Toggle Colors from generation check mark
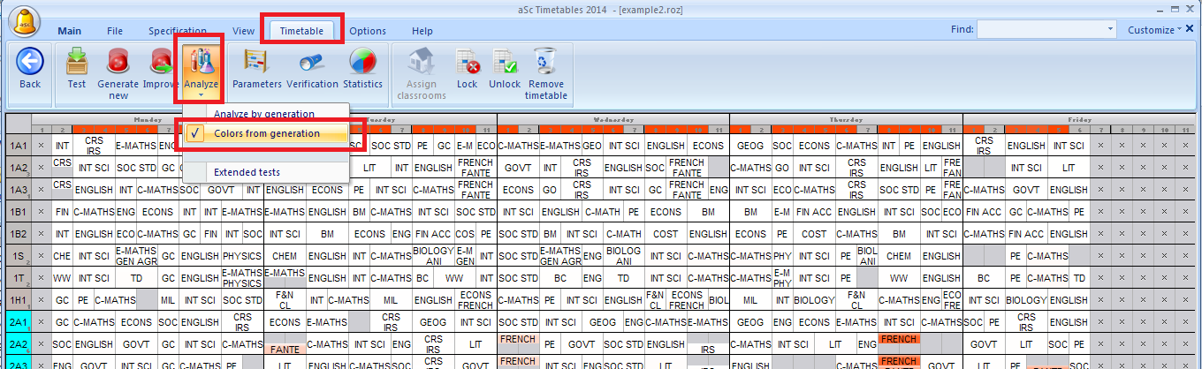 (x=195, y=133)
